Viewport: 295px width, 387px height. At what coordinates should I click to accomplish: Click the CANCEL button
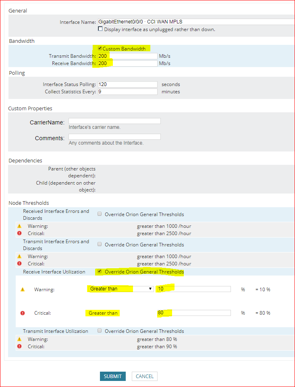pos(145,376)
